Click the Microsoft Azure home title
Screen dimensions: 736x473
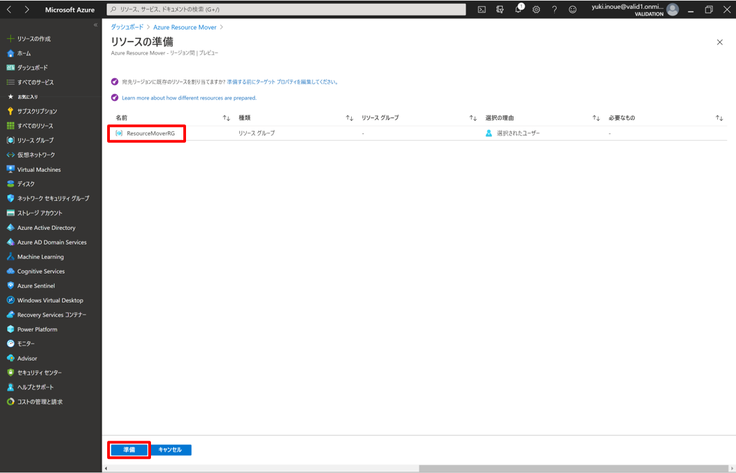(x=69, y=9)
